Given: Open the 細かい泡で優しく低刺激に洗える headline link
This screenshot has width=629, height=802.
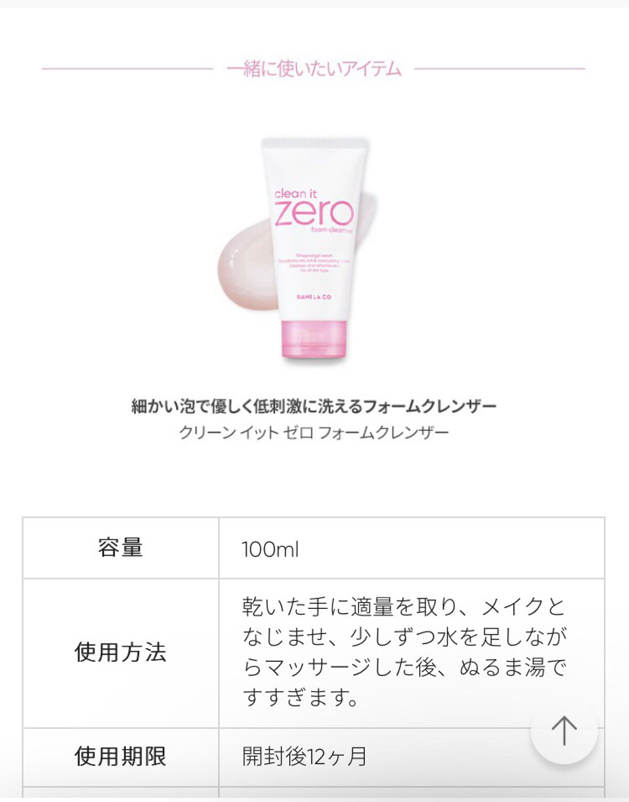Looking at the screenshot, I should click(313, 406).
